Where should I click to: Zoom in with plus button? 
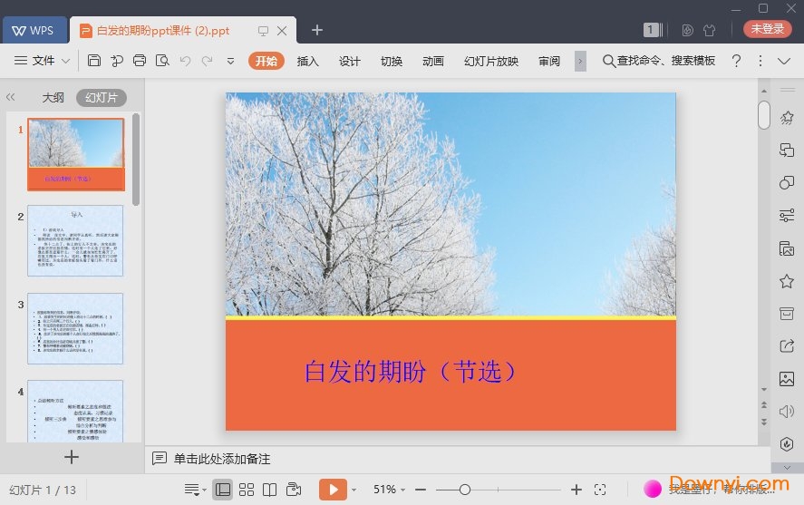pos(576,490)
